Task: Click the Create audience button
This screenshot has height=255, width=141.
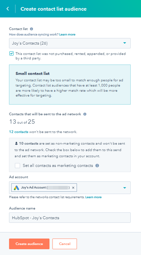Action: click(x=29, y=244)
